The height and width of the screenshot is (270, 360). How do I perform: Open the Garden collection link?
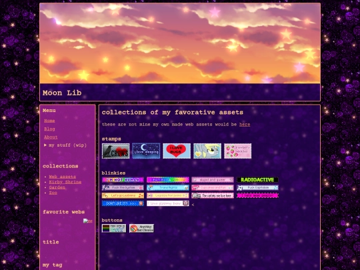pos(57,187)
